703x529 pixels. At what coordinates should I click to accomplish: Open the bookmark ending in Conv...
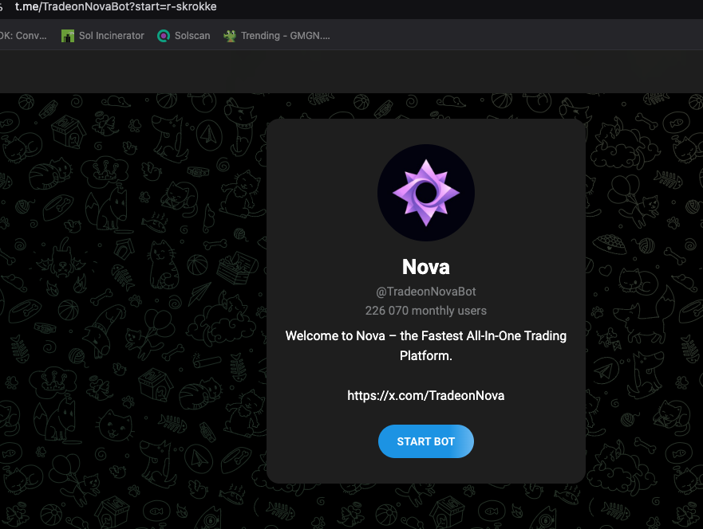(23, 36)
